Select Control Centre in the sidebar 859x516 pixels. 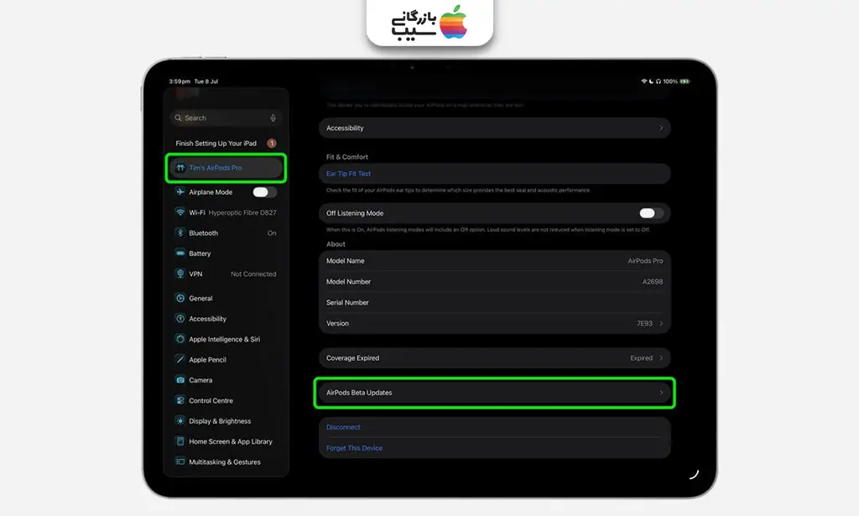(226, 400)
